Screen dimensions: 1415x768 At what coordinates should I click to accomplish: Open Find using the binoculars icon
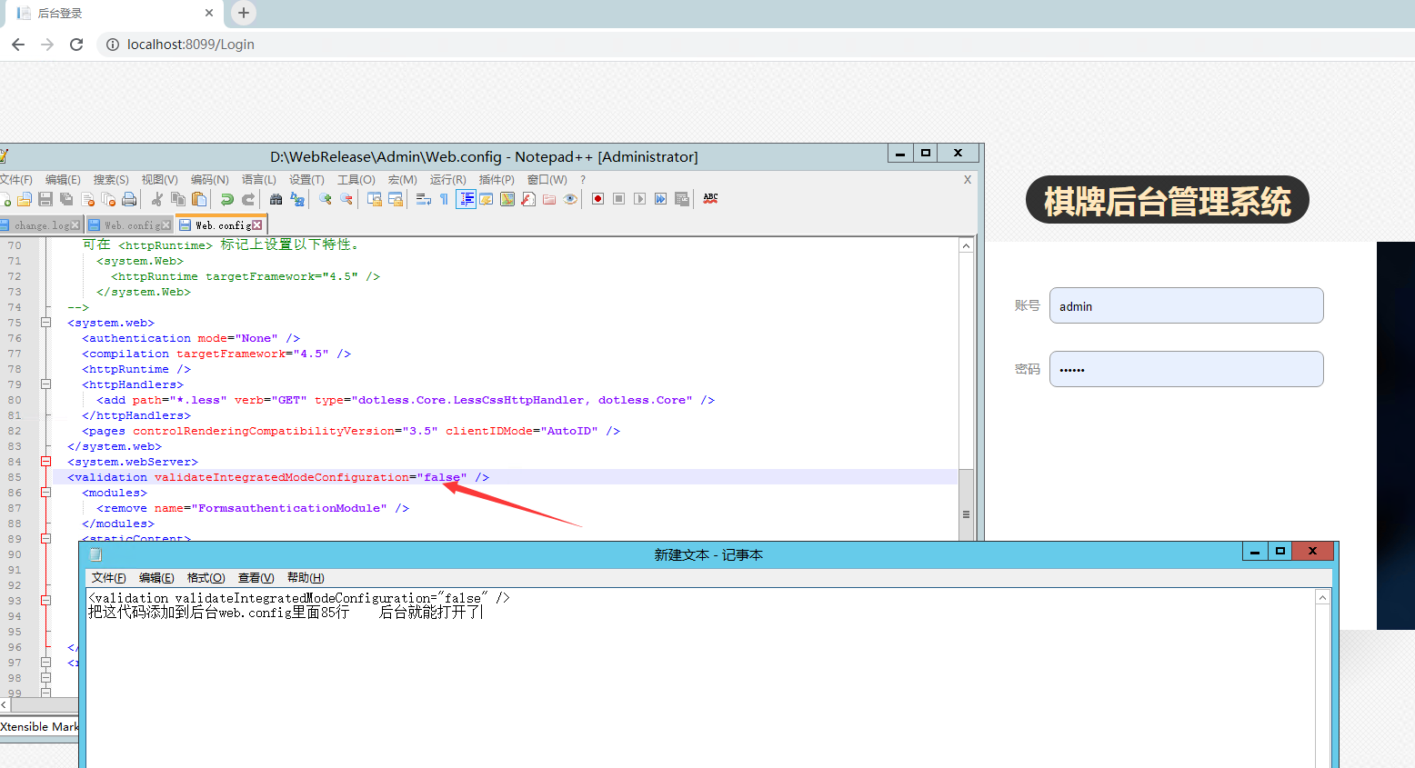pos(276,199)
